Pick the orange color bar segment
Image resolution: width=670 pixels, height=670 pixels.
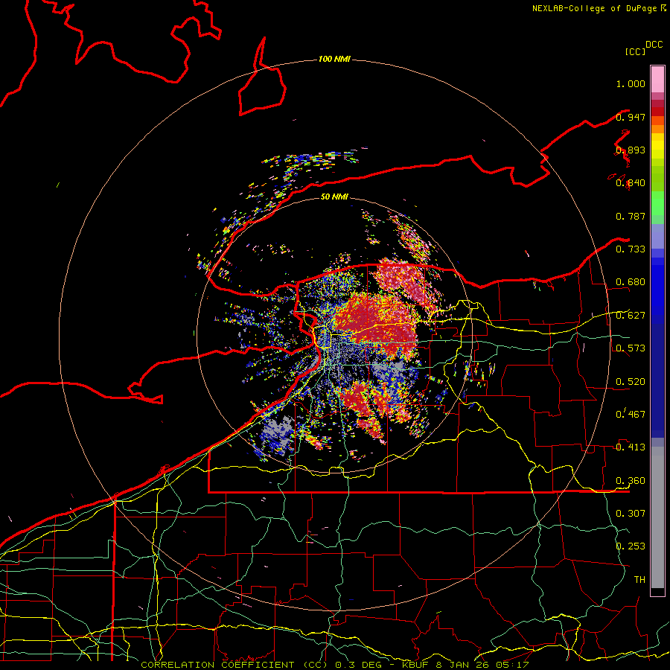click(x=657, y=129)
